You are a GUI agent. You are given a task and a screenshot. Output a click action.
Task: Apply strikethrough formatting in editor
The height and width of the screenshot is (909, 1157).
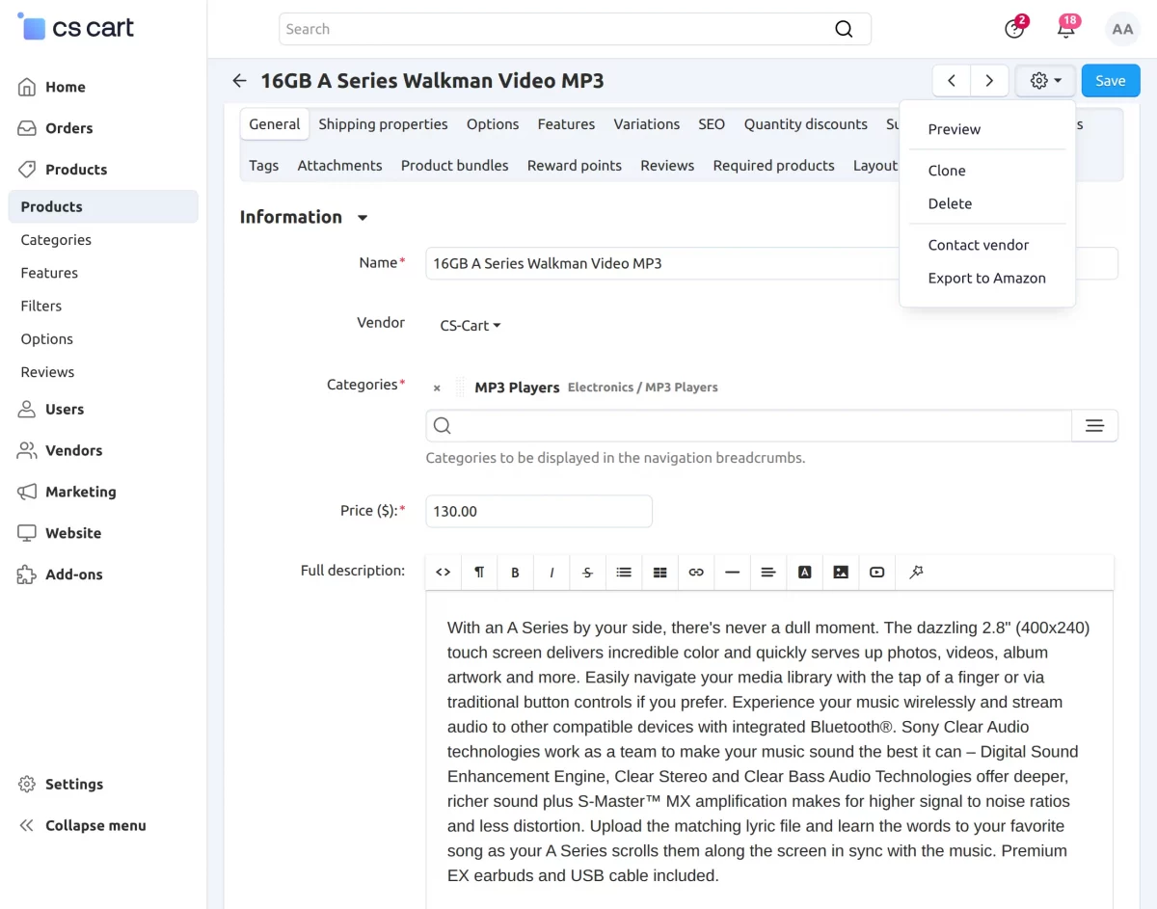(587, 572)
